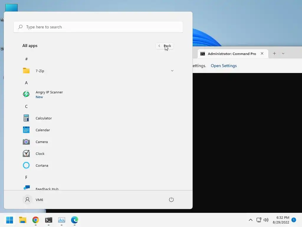This screenshot has height=227, width=302.
Task: Open Microsoft Edge from taskbar
Action: 75,220
